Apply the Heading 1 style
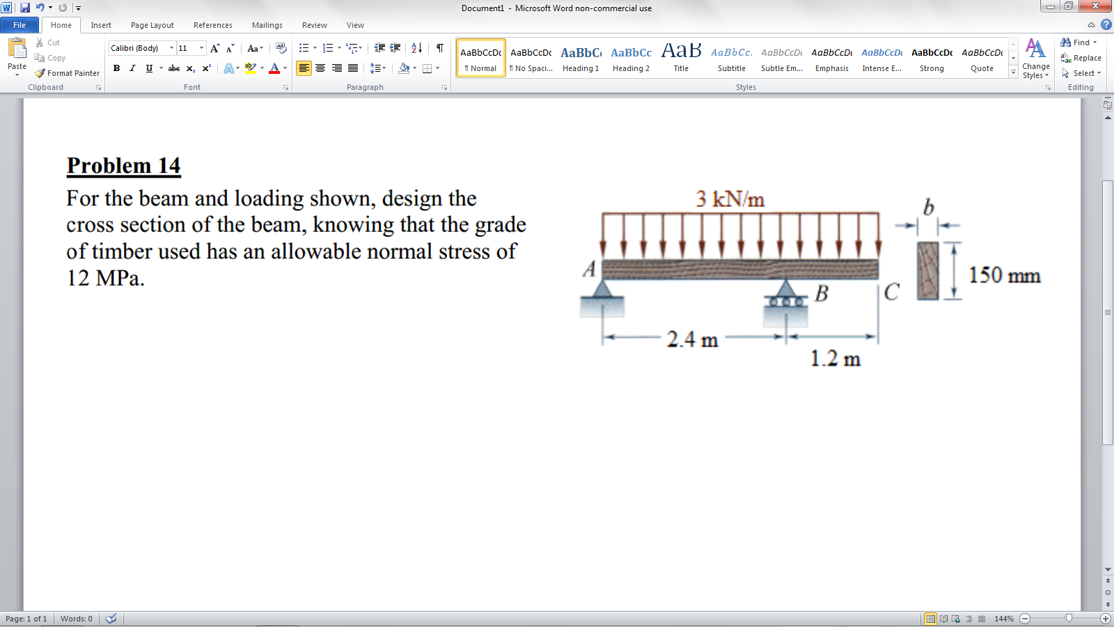Image resolution: width=1114 pixels, height=627 pixels. click(x=581, y=57)
